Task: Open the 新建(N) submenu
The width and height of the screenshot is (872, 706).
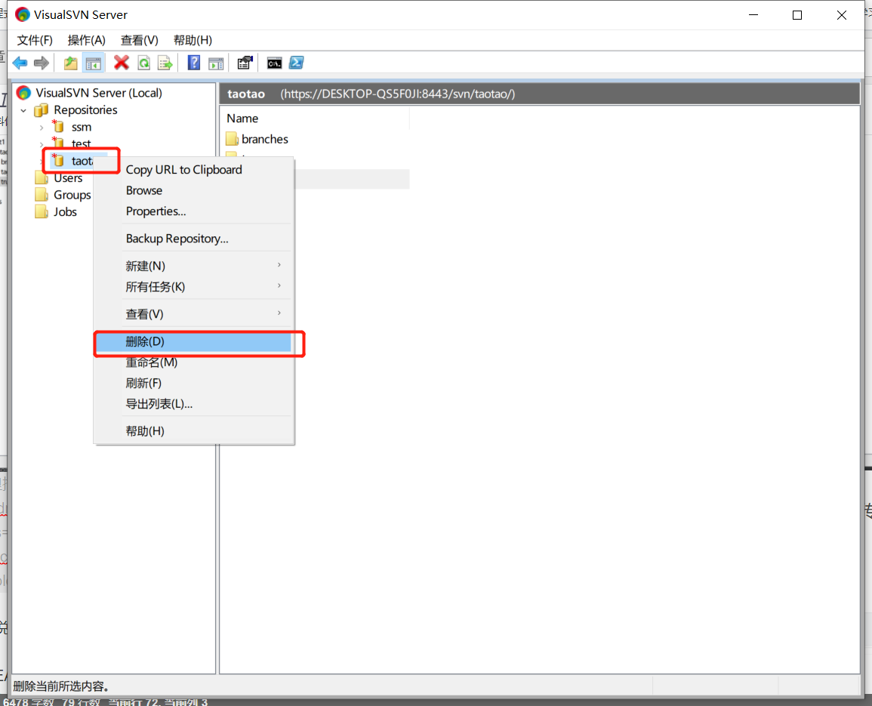Action: (x=193, y=266)
